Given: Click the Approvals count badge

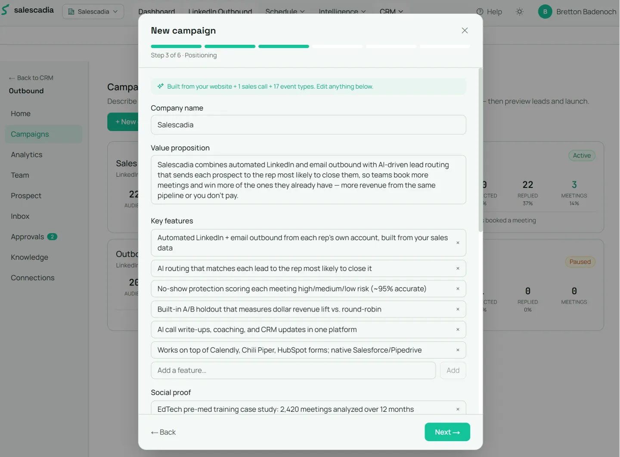Looking at the screenshot, I should click(x=52, y=237).
